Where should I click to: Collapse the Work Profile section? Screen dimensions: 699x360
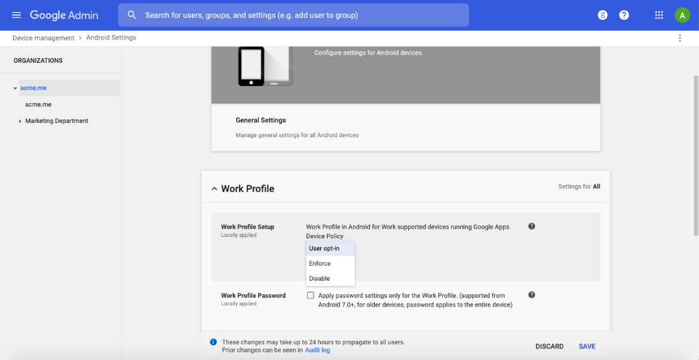tap(214, 189)
